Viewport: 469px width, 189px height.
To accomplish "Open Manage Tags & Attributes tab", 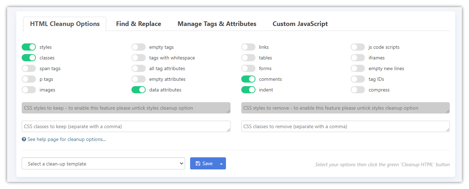I will [217, 24].
